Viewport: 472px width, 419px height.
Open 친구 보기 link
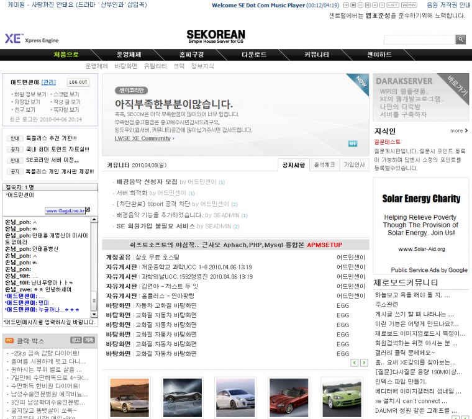pyautogui.click(x=25, y=110)
